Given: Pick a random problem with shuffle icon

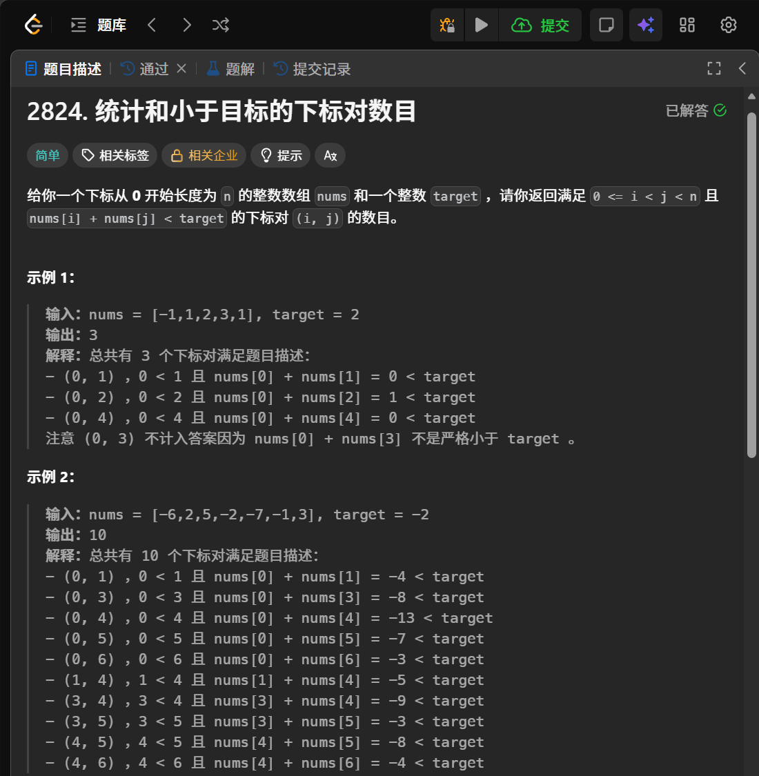Looking at the screenshot, I should click(221, 25).
